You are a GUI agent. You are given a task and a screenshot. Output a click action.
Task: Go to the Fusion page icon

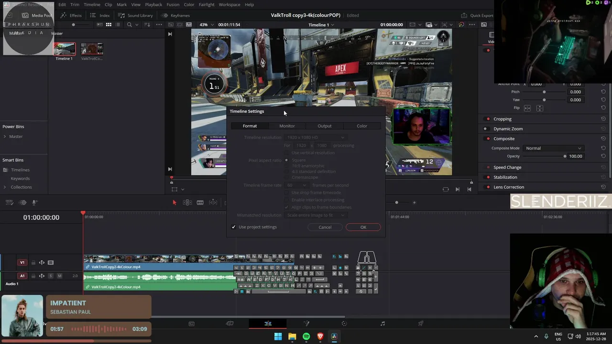click(306, 323)
